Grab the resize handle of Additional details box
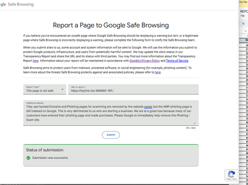 coord(194,123)
